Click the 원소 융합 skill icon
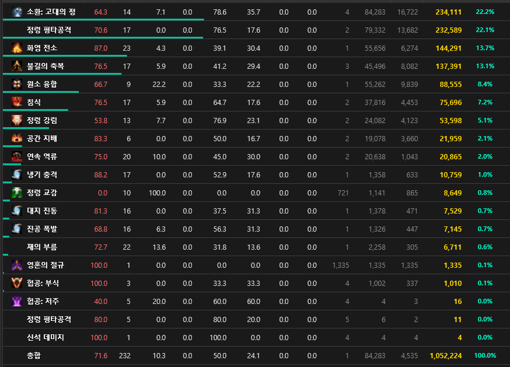This screenshot has height=367, width=510. click(x=17, y=84)
